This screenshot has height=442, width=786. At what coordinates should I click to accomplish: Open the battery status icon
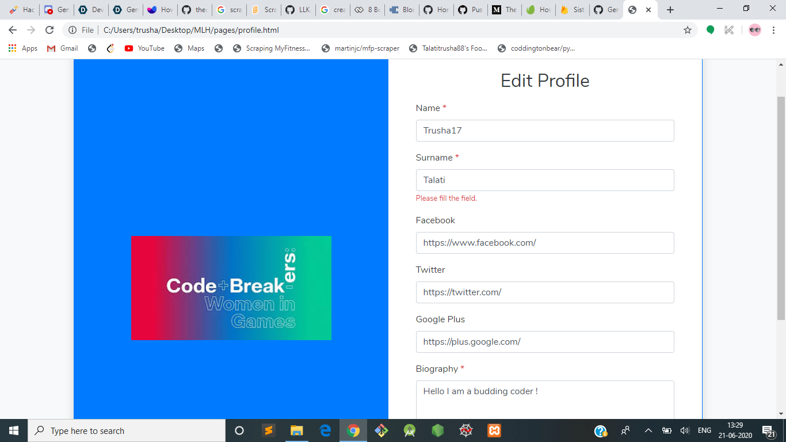point(667,430)
